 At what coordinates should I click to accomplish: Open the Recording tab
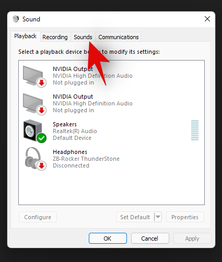pos(55,37)
